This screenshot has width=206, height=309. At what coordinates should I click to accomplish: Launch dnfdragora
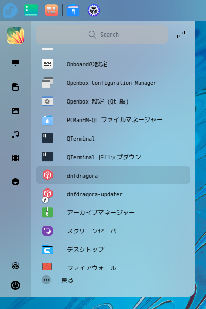(113, 175)
